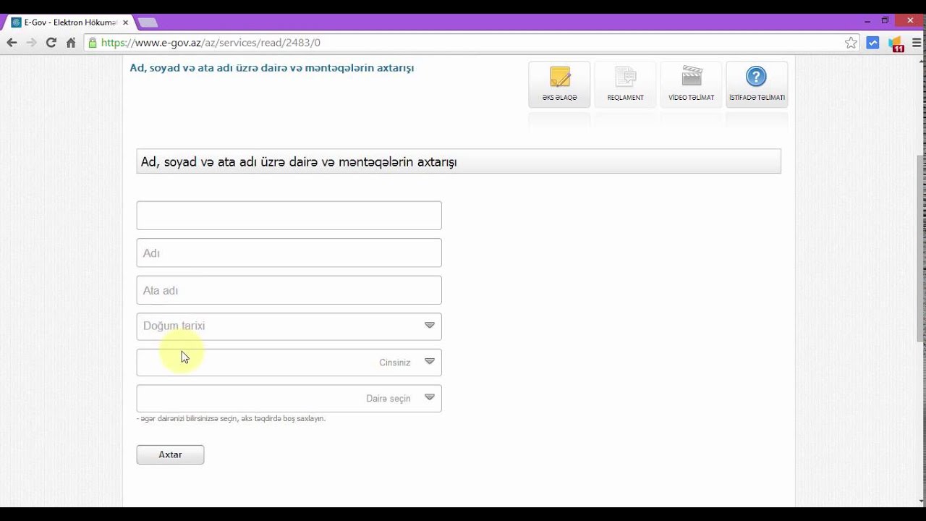
Task: Click the page vertical scrollbar thumb
Action: pyautogui.click(x=921, y=247)
